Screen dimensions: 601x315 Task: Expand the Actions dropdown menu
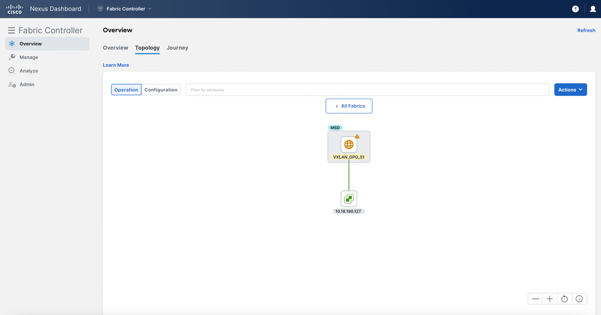(x=570, y=89)
